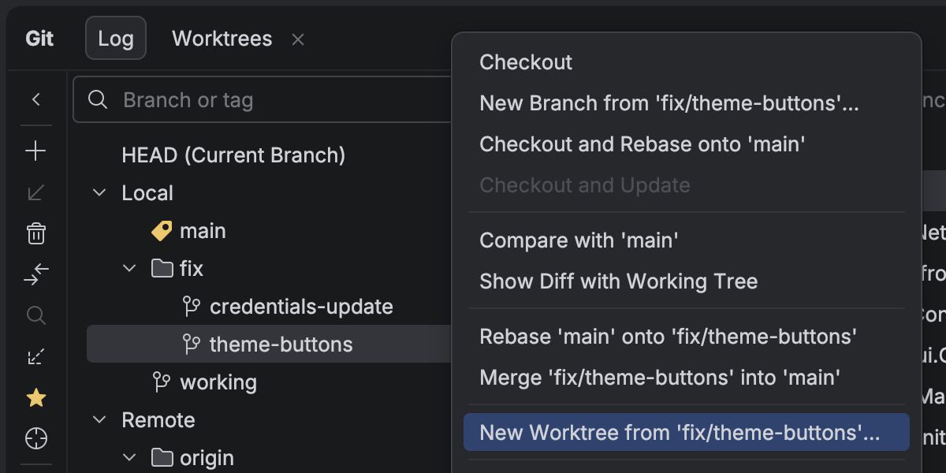Hide branches panel with left chevron

coord(36,99)
